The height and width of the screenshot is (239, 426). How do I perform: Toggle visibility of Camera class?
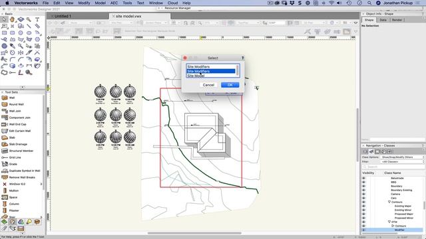tap(364, 194)
